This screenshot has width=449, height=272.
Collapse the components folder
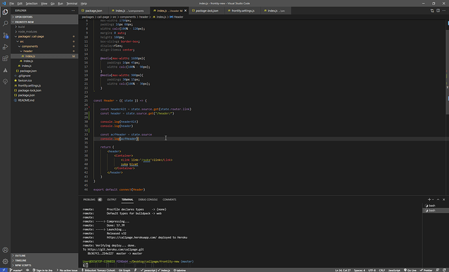pos(29,46)
